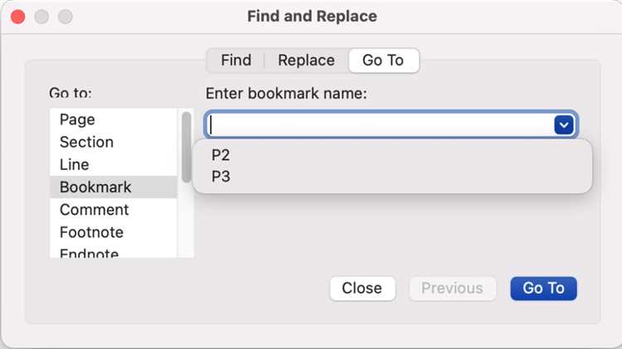The width and height of the screenshot is (622, 349).
Task: Pick Line from the Go to list
Action: pyautogui.click(x=74, y=165)
